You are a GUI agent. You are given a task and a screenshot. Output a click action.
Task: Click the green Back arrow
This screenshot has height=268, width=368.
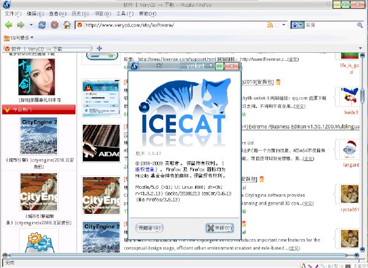[x=9, y=25]
